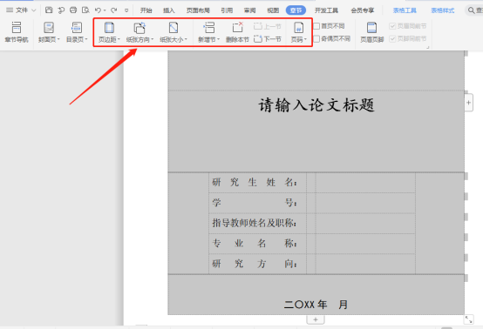Open the customize quick access toolbar dropdown
Viewport: 483px width, 329px height.
pos(126,10)
